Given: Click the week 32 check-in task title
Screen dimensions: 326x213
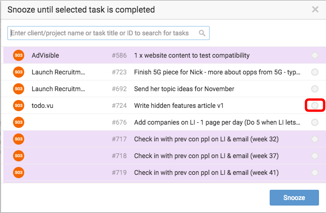Looking at the screenshot, I should [x=206, y=139].
